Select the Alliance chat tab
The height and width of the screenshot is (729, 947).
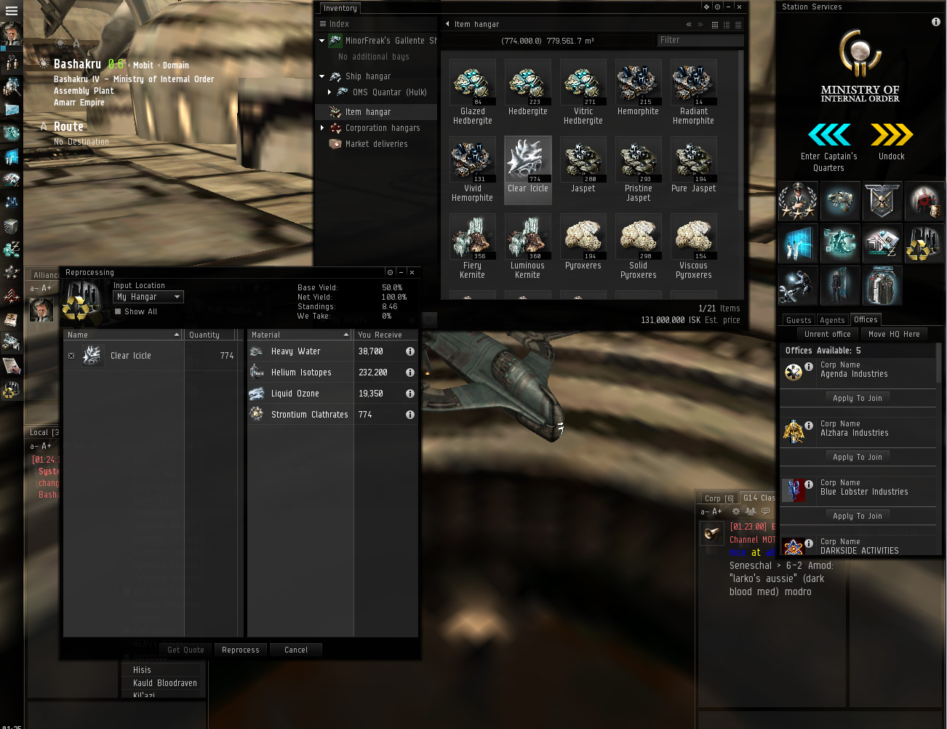pyautogui.click(x=45, y=275)
